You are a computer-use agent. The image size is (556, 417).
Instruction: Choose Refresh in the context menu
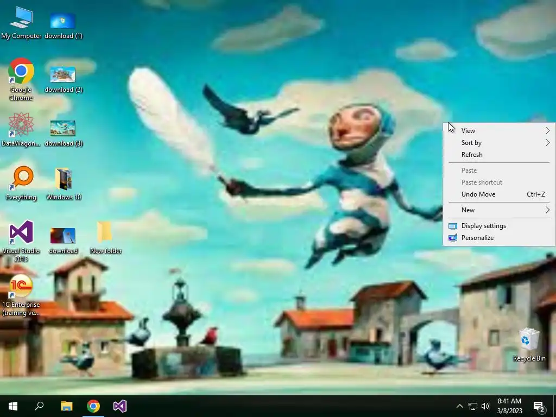click(x=500, y=155)
